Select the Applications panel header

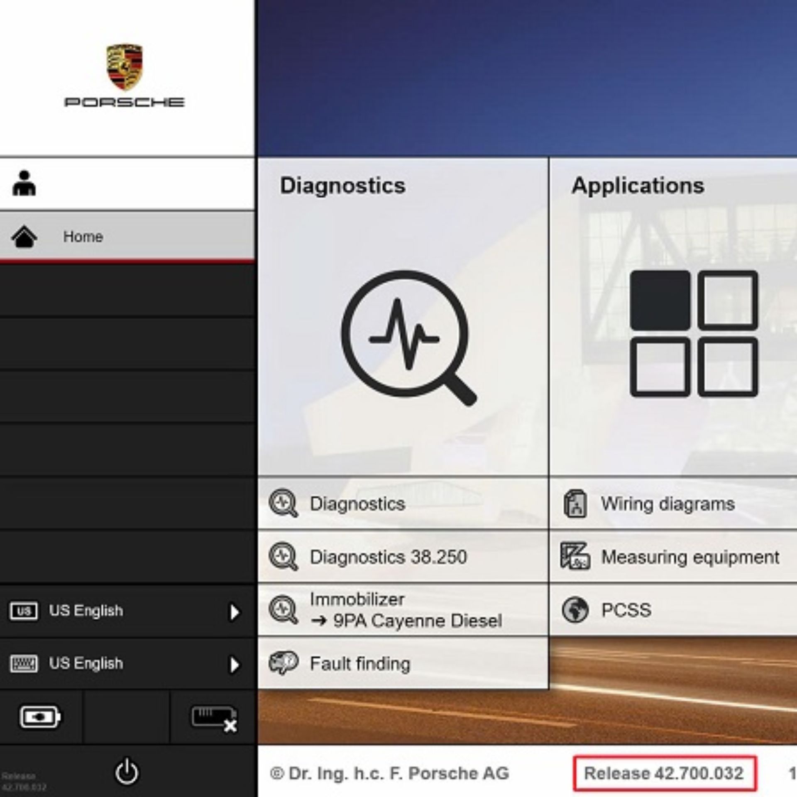click(638, 186)
